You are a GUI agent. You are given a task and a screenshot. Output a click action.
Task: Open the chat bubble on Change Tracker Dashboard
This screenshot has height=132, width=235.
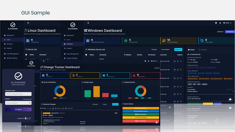coord(157,122)
